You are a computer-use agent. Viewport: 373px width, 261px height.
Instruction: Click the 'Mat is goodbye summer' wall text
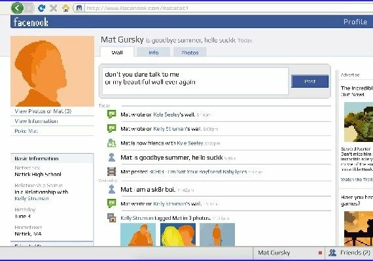pyautogui.click(x=171, y=158)
